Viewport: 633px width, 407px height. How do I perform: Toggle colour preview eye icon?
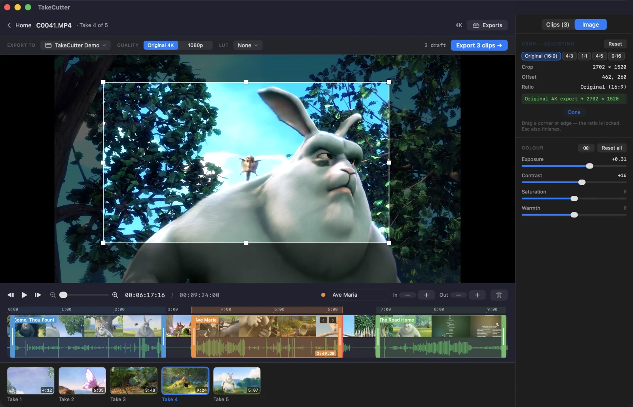click(586, 148)
